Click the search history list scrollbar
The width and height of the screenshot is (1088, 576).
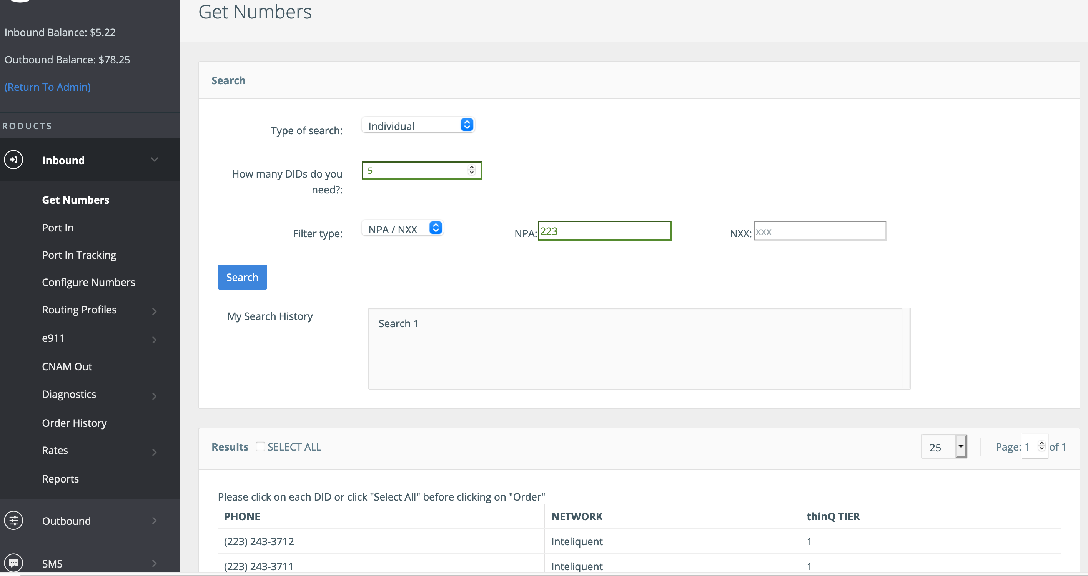point(906,348)
